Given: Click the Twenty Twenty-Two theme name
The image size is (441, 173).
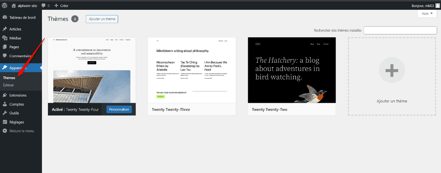Looking at the screenshot, I should (270, 109).
